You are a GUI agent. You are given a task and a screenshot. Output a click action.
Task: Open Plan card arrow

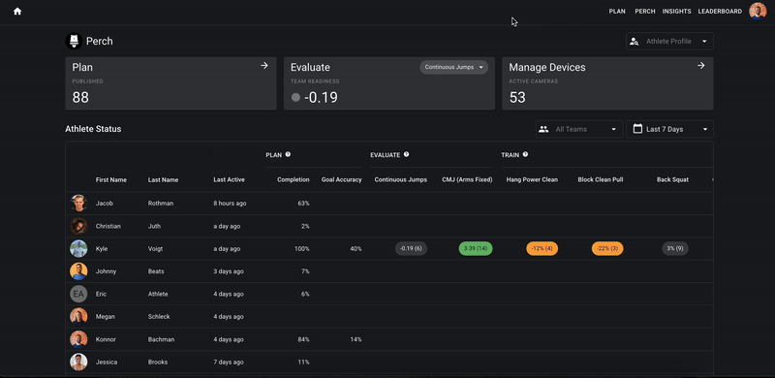click(x=264, y=65)
